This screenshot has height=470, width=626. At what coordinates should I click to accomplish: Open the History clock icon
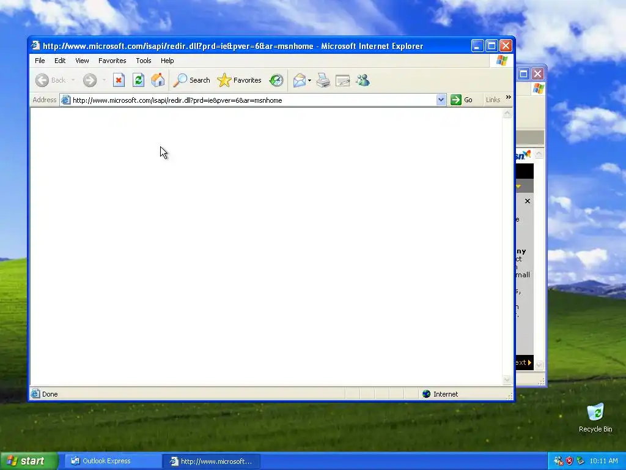click(276, 80)
